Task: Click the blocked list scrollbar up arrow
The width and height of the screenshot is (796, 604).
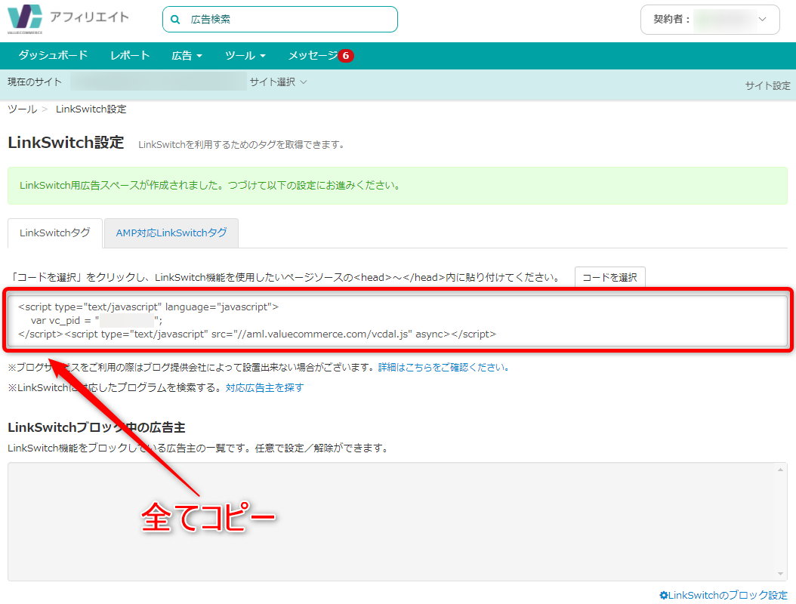Action: coord(780,470)
